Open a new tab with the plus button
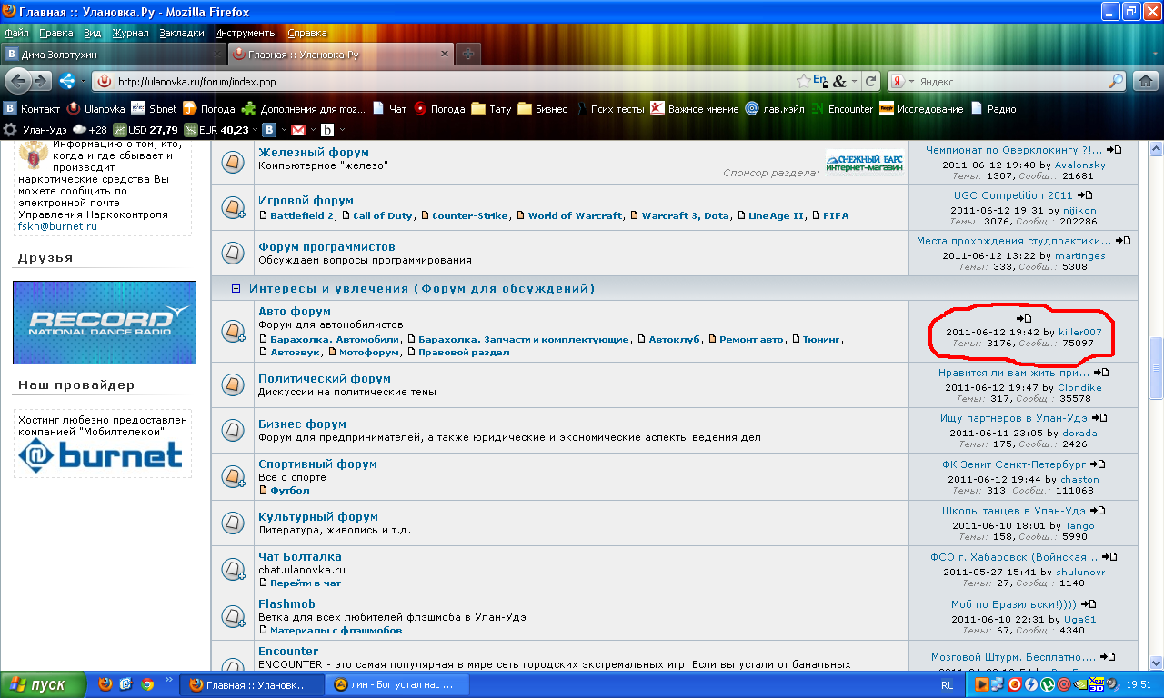 click(x=467, y=54)
